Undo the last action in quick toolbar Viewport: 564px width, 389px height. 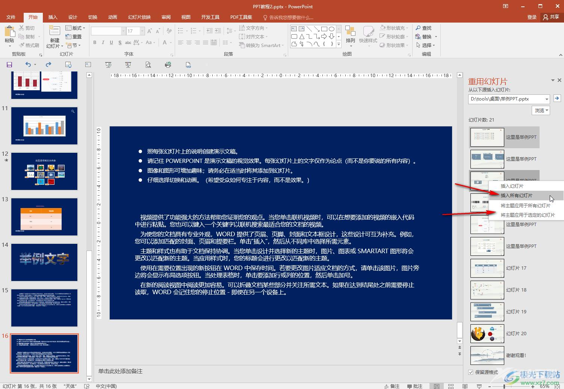28,65
